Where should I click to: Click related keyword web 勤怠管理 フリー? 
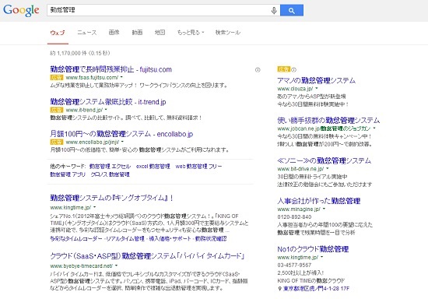(198, 167)
